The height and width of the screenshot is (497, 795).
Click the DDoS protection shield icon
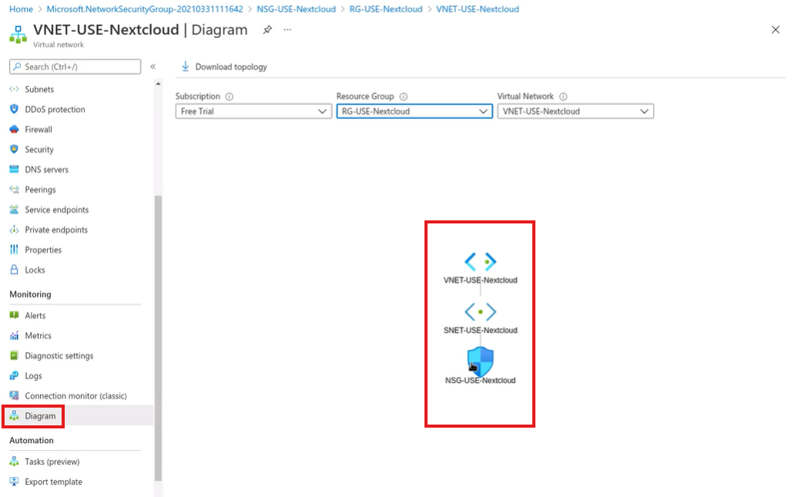point(14,109)
